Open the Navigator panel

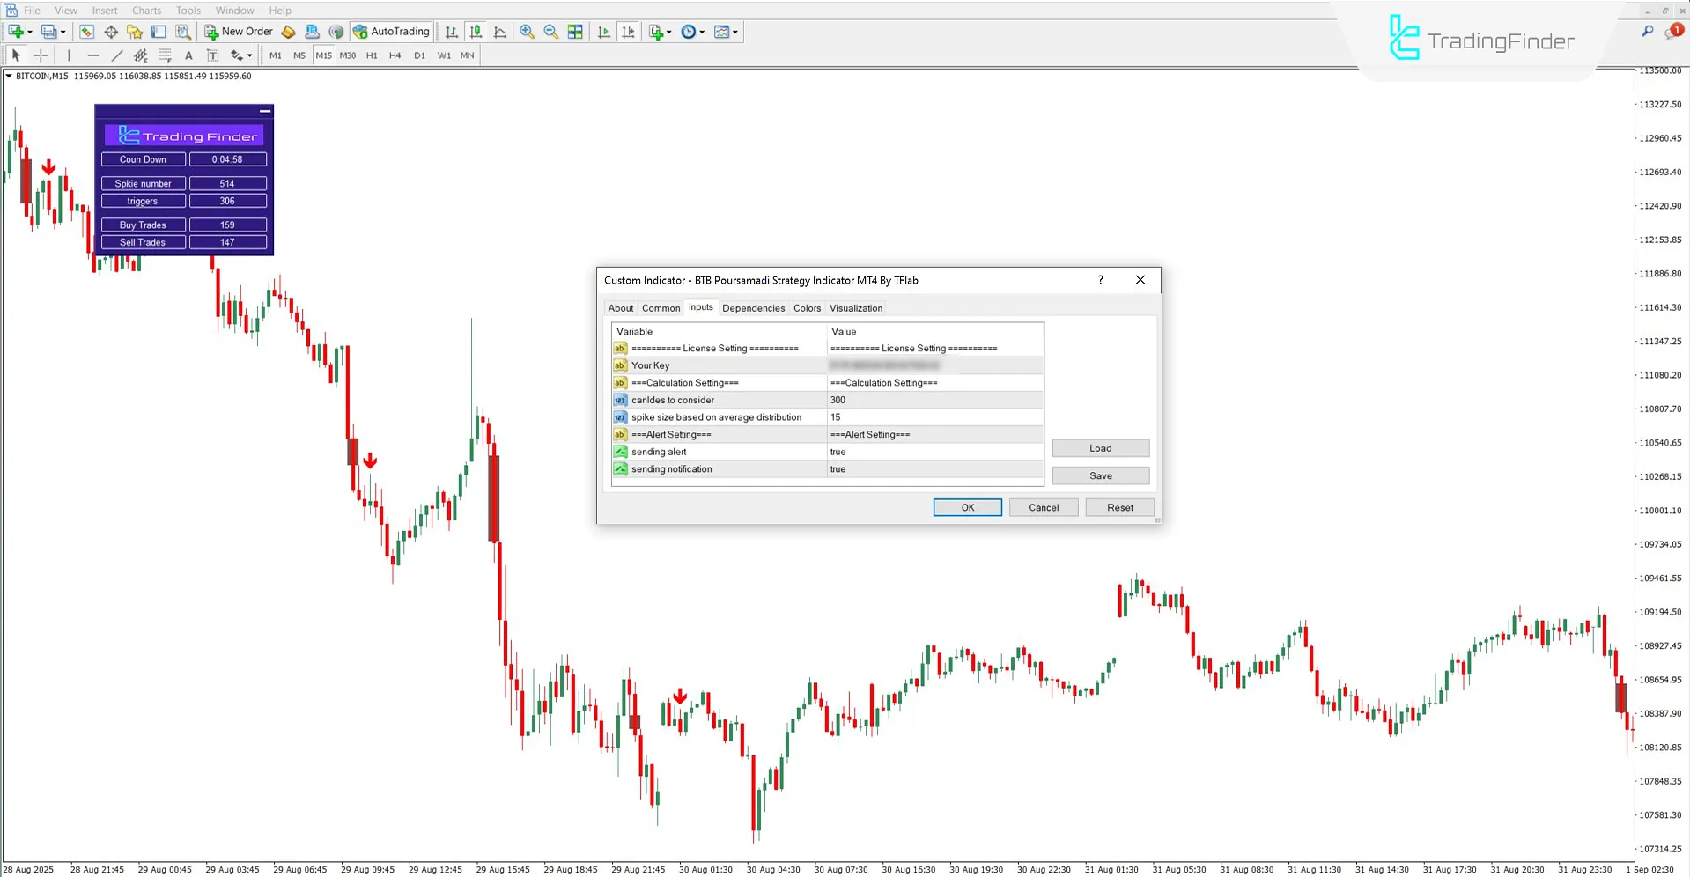(x=134, y=32)
